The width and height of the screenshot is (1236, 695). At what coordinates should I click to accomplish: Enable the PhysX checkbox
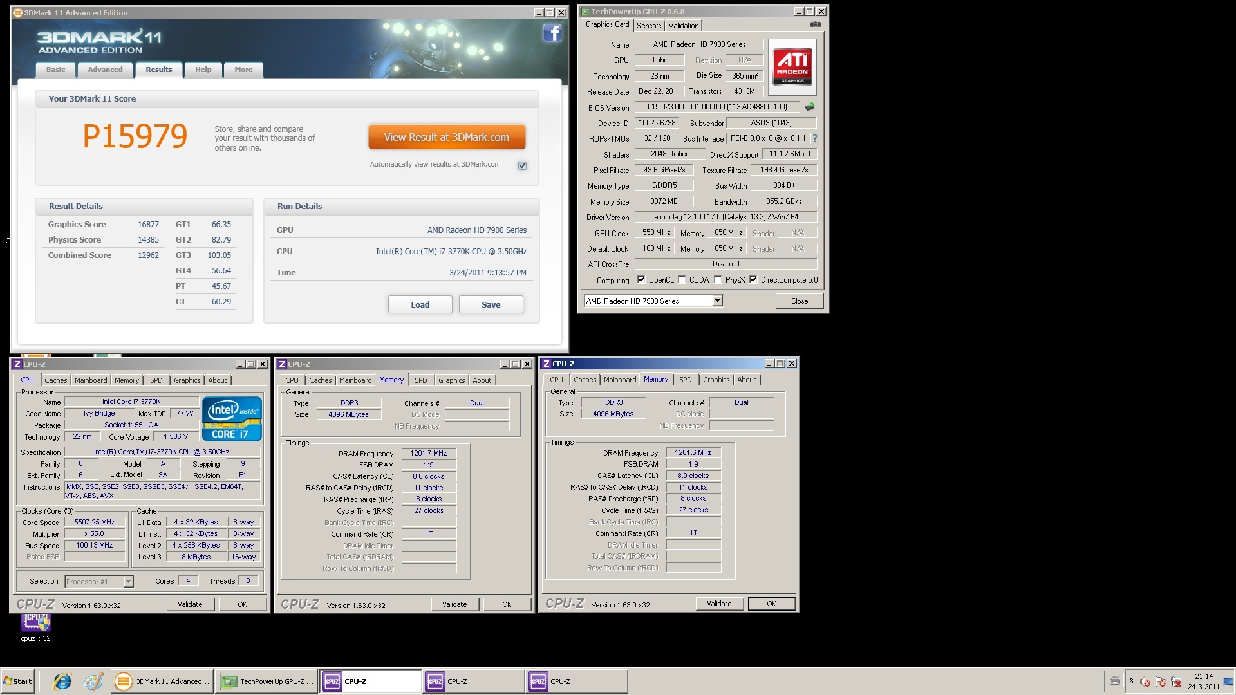coord(718,280)
